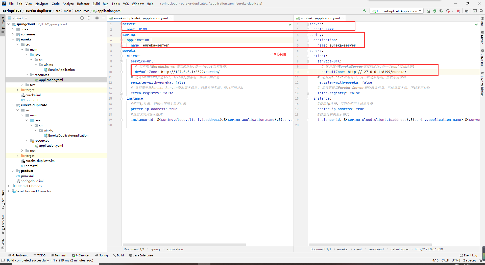Open the Spring tool window
Image resolution: width=485 pixels, height=265 pixels.
point(101,255)
